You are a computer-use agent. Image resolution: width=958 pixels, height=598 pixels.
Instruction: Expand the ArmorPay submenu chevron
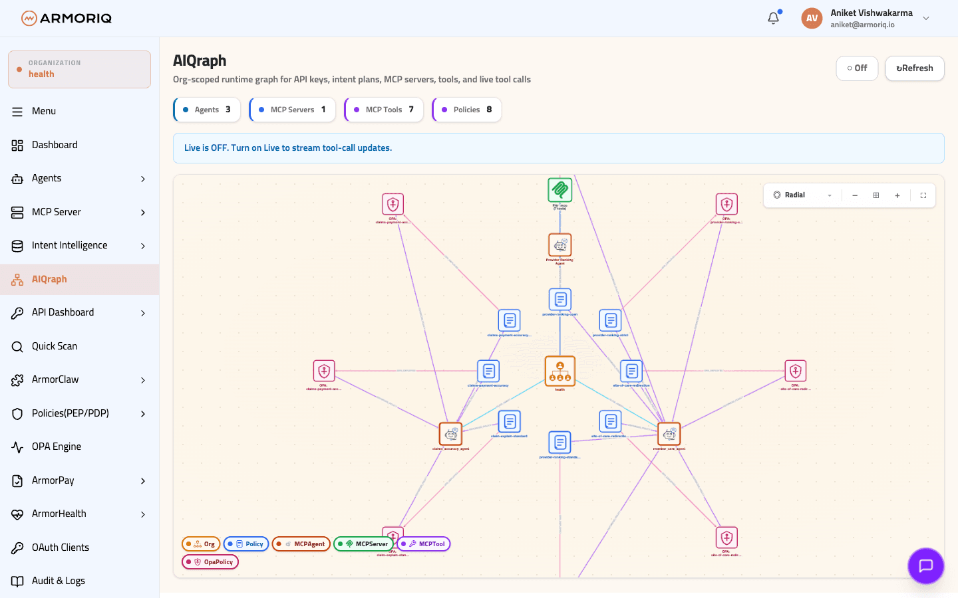[143, 481]
